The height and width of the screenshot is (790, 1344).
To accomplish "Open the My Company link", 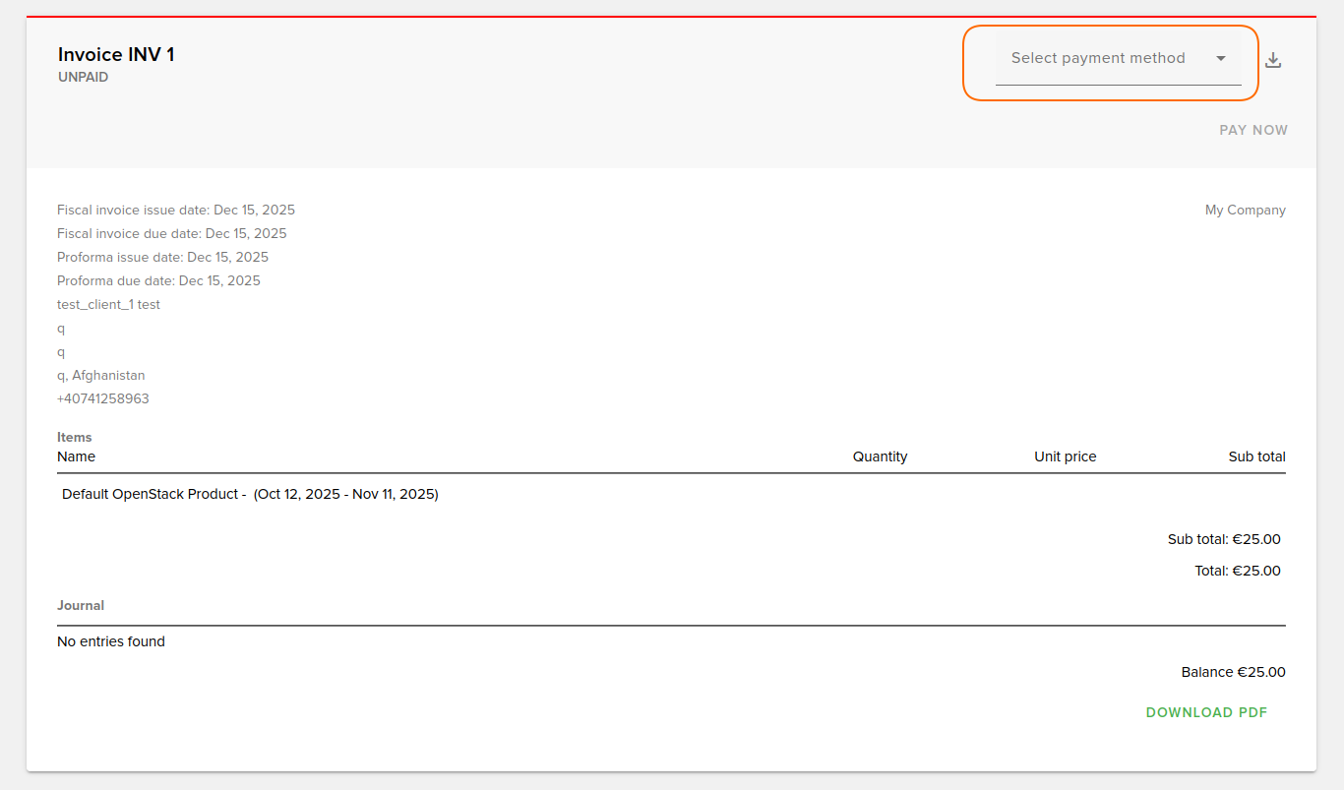I will coord(1245,210).
